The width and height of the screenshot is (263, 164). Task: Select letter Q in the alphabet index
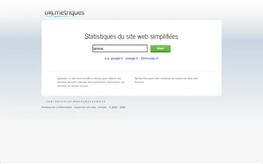click(84, 101)
